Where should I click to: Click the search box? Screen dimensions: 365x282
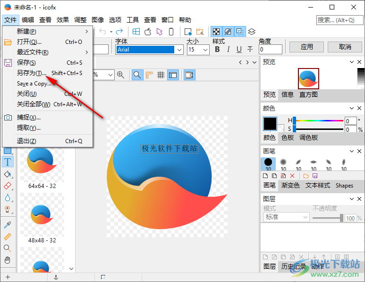click(x=340, y=20)
